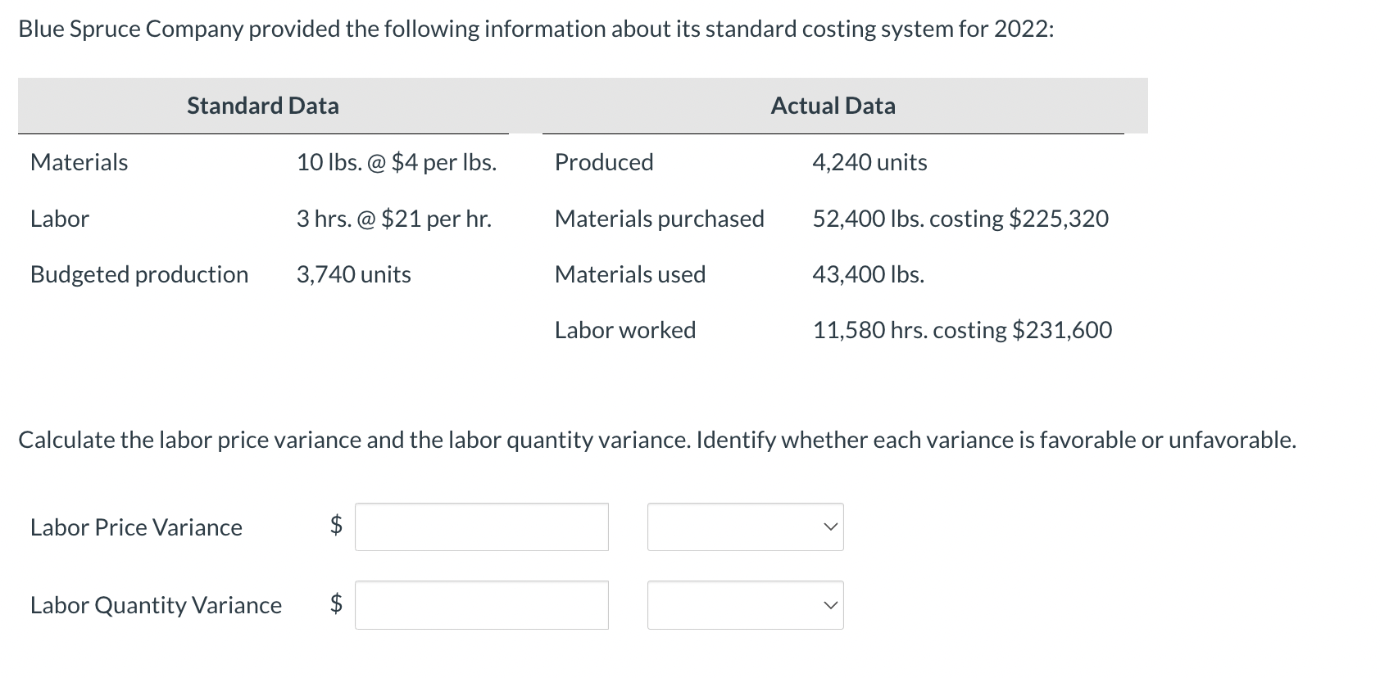This screenshot has width=1380, height=678.
Task: Click the '3,740 units' budgeted production value
Action: pos(354,274)
